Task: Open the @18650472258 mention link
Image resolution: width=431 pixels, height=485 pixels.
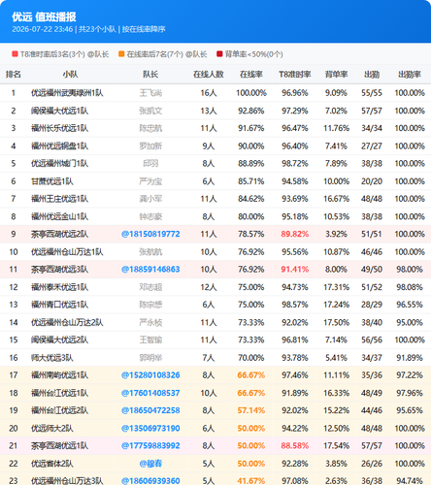Action: pyautogui.click(x=150, y=410)
